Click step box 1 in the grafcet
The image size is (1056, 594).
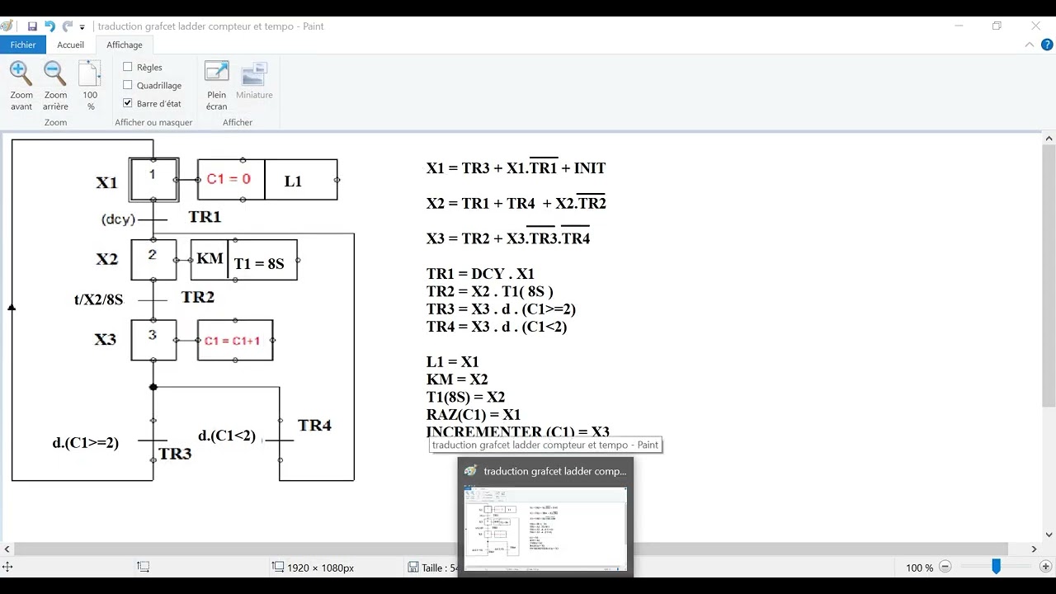click(x=153, y=179)
